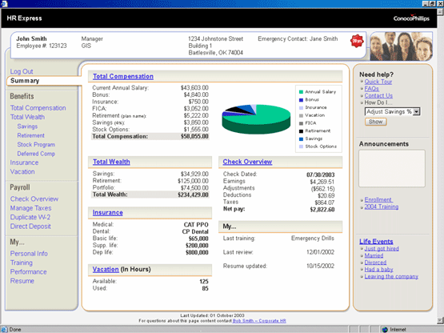This screenshot has height=333, width=444.
Task: Click the ConocoPhillips logo
Action: point(411,18)
